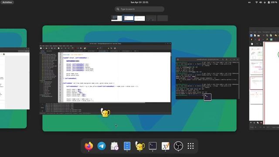Image resolution: width=279 pixels, height=157 pixels.
Task: Click the Geany teapot badge below its window
Action: [x=105, y=113]
